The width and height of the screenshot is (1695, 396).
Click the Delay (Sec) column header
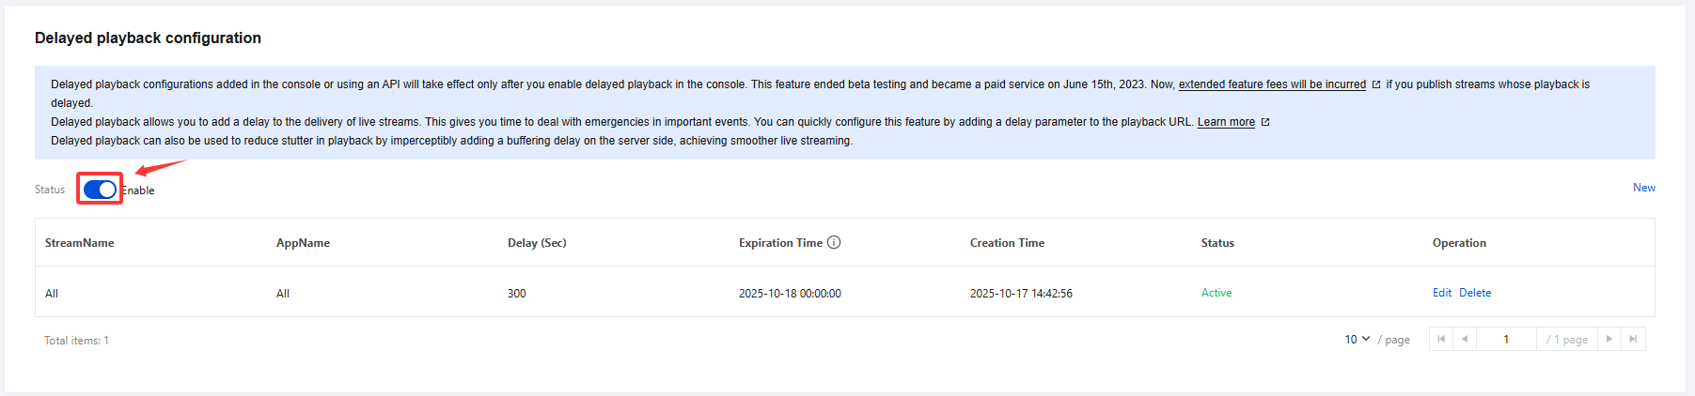point(537,243)
